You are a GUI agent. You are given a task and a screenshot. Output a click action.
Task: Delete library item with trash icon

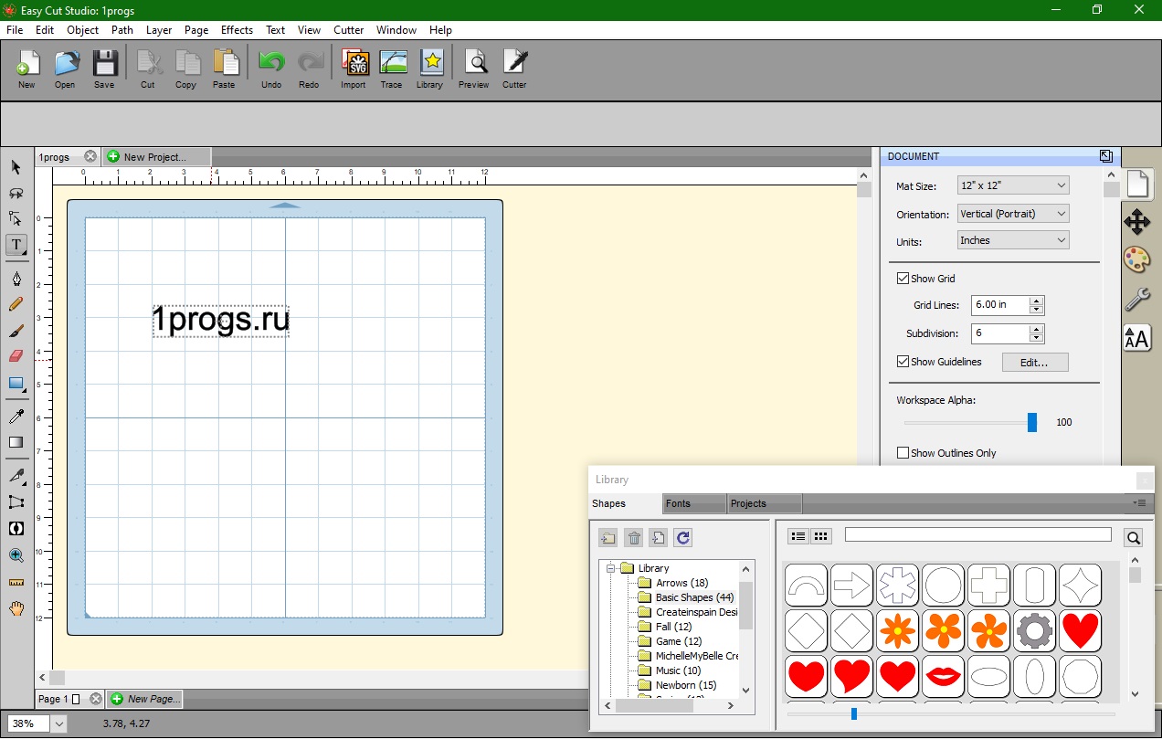(633, 538)
